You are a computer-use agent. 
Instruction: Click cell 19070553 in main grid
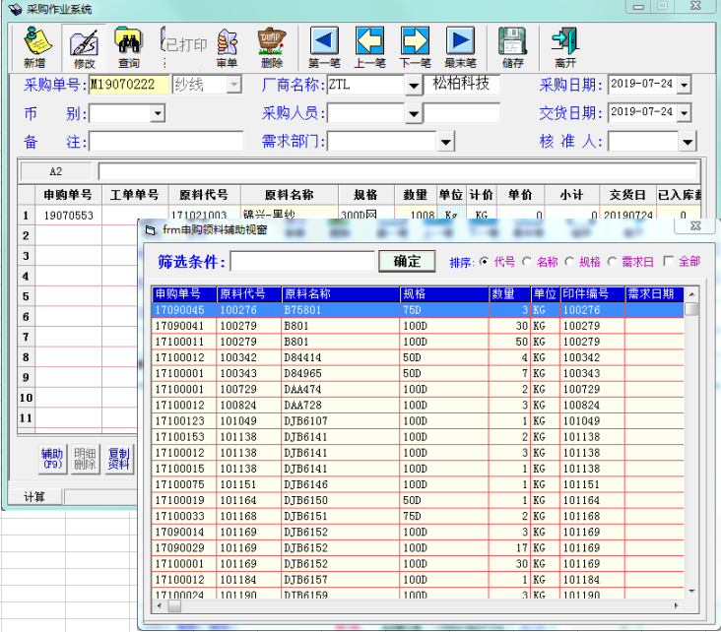pyautogui.click(x=69, y=216)
